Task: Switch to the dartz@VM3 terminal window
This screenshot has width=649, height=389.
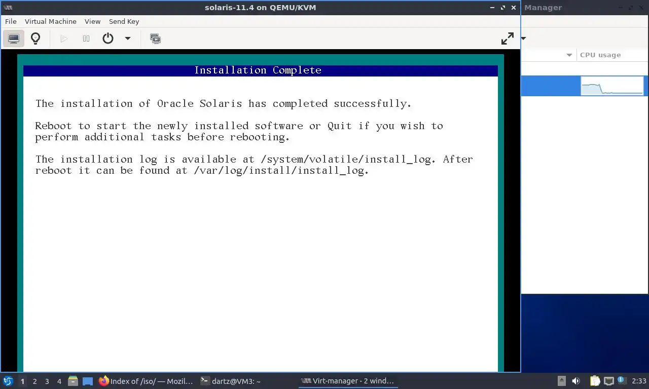Action: click(231, 381)
